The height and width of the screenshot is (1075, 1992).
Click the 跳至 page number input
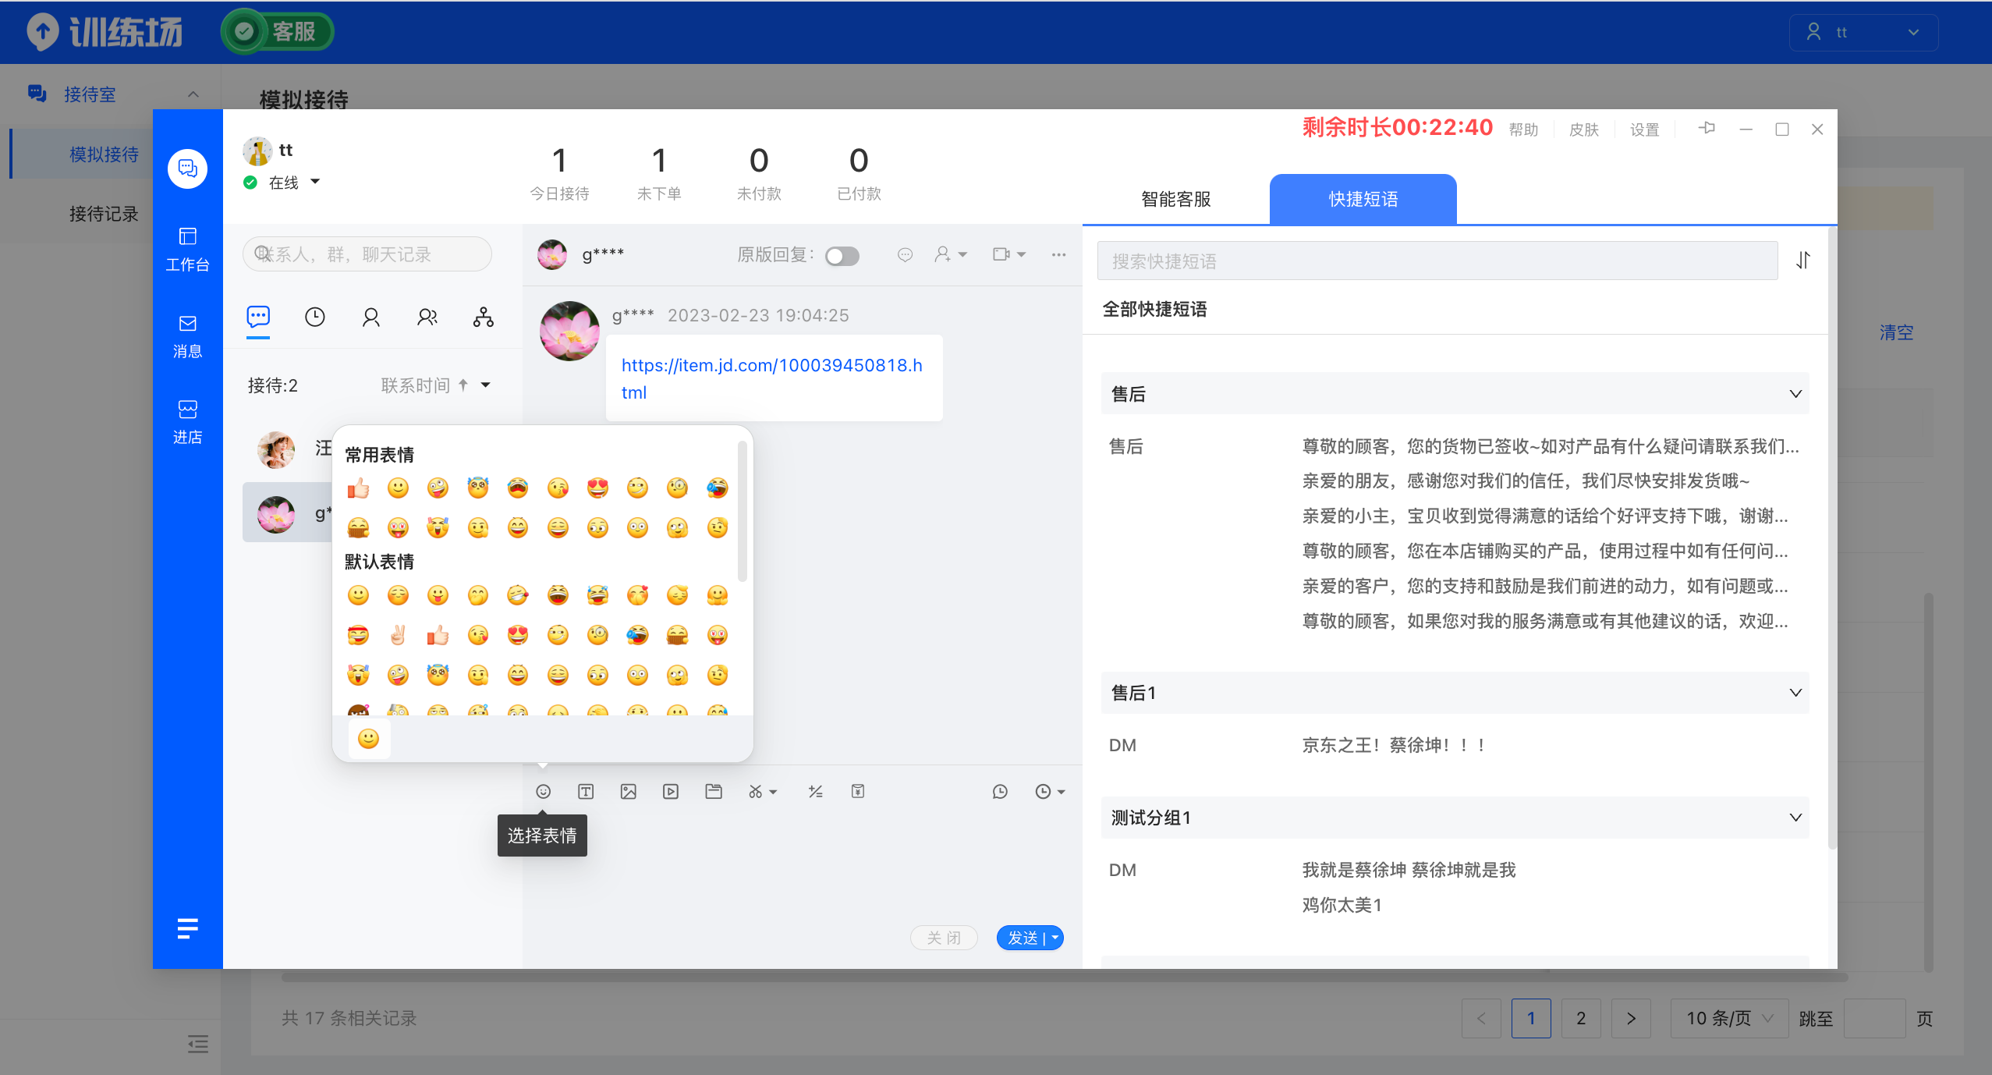tap(1874, 1018)
